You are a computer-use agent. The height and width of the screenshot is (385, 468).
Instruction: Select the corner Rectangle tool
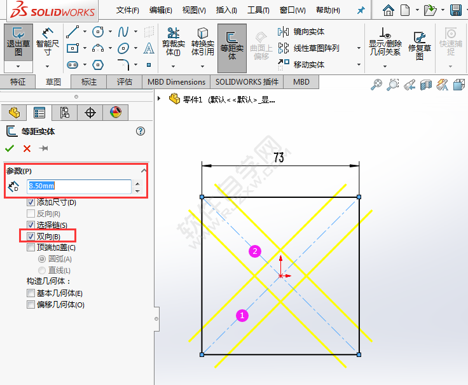pos(72,48)
